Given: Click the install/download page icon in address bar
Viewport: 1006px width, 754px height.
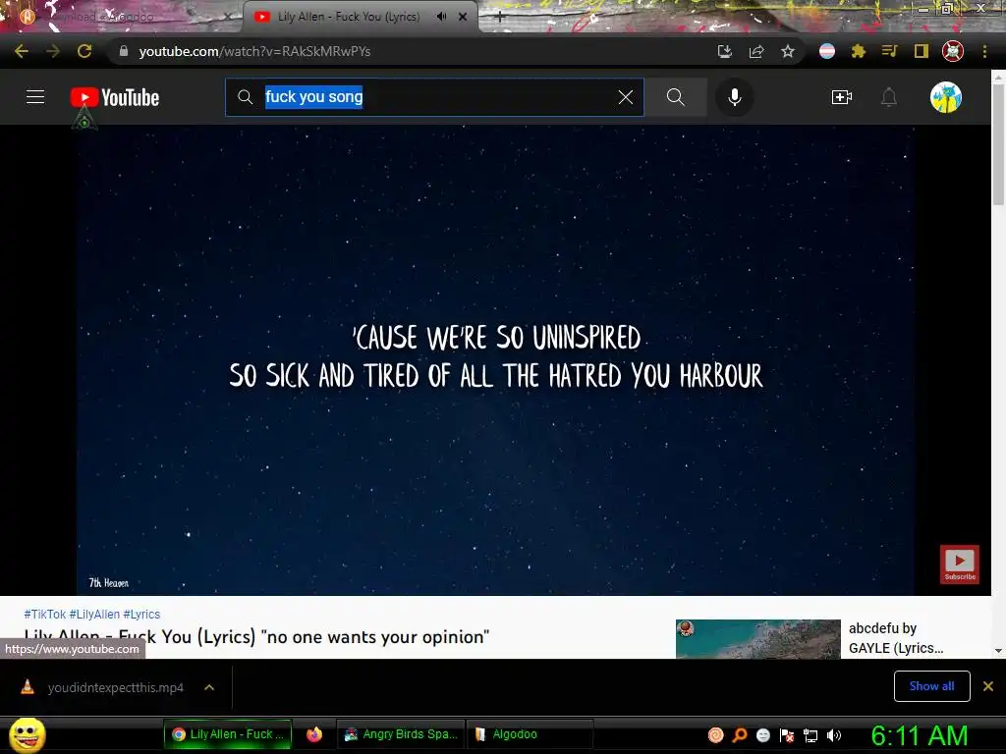Looking at the screenshot, I should point(725,51).
